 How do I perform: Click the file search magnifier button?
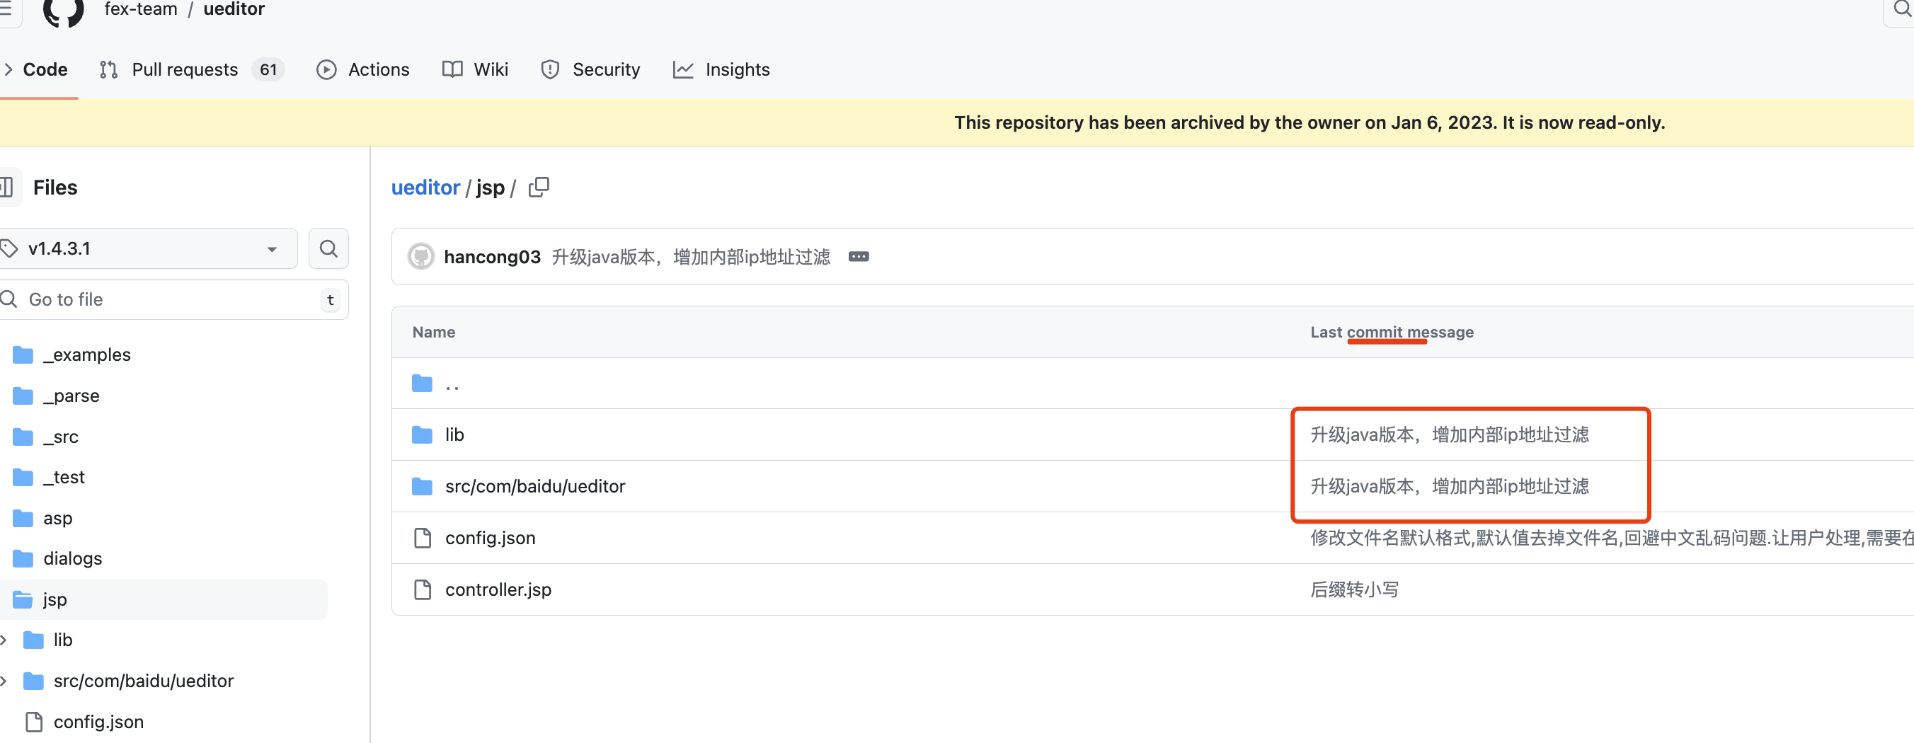[328, 248]
